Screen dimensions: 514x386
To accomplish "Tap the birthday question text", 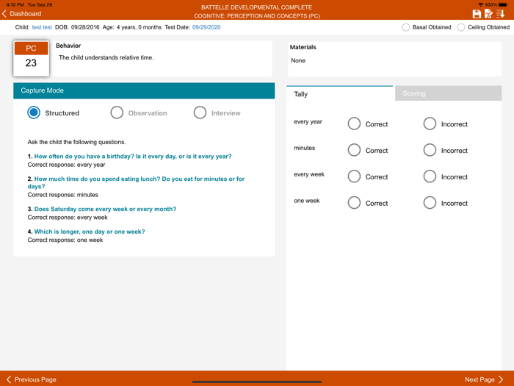I will tap(133, 156).
